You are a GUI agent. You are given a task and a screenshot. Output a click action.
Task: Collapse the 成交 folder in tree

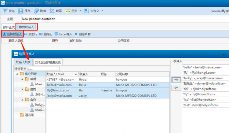coord(22,89)
